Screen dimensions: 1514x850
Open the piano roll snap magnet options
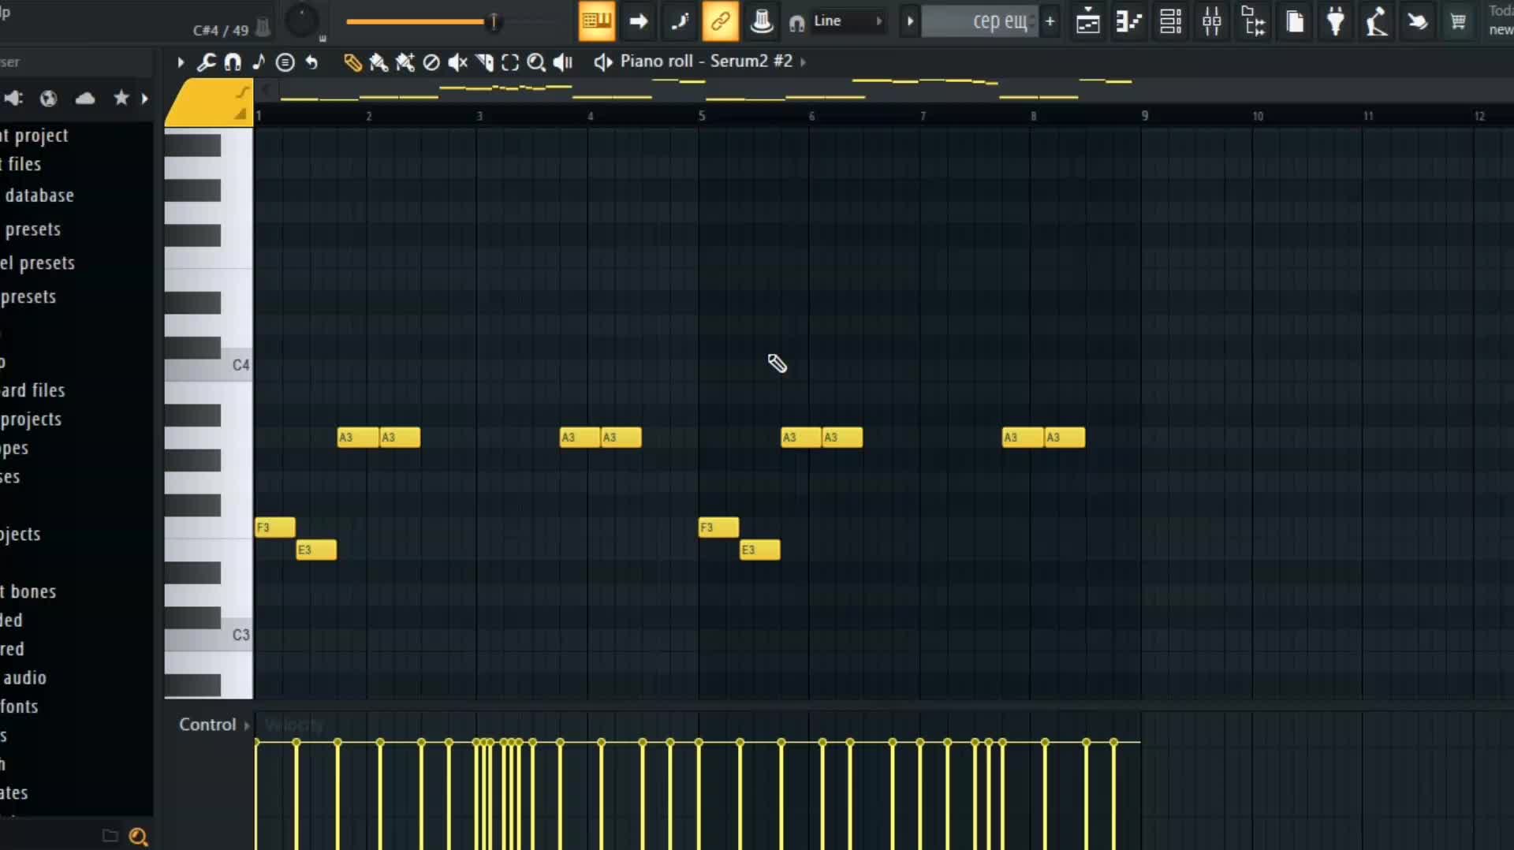[233, 62]
